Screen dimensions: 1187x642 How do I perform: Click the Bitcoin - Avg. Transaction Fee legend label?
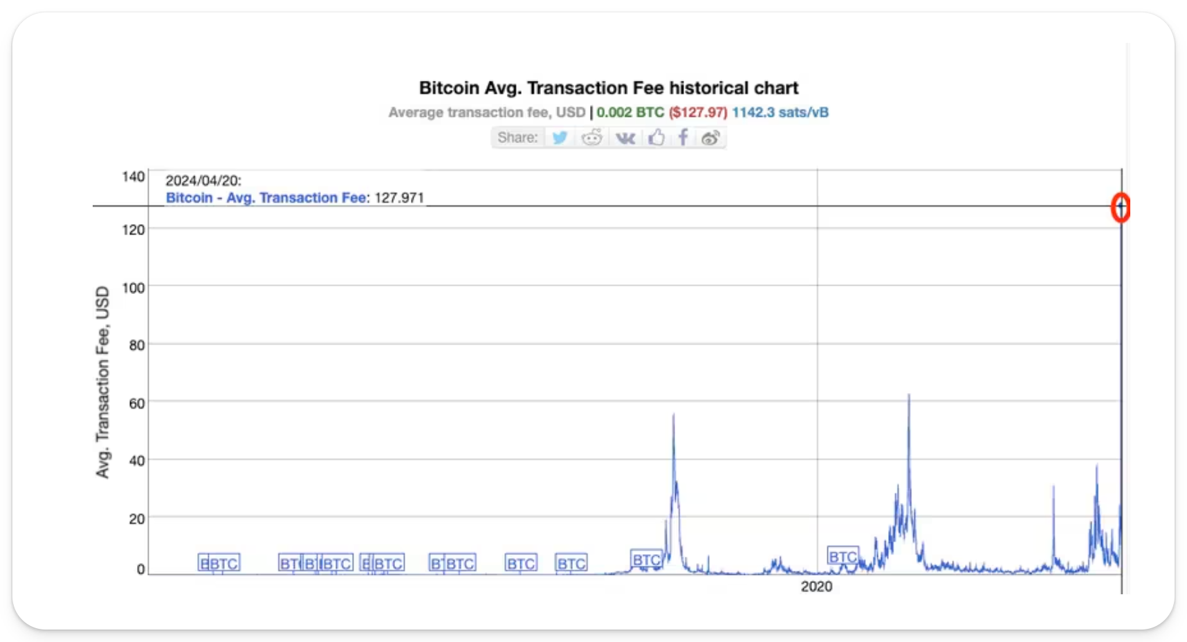tap(266, 198)
